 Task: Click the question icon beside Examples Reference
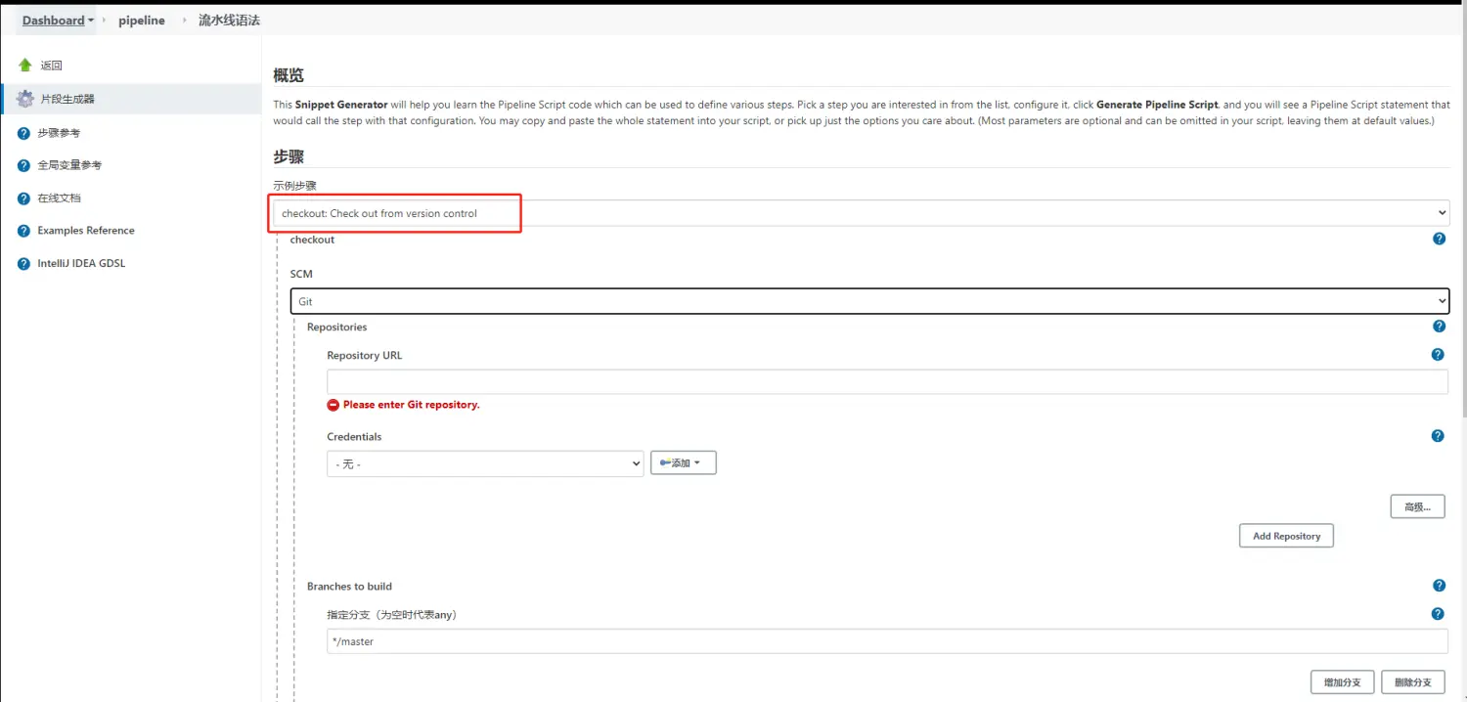click(24, 231)
